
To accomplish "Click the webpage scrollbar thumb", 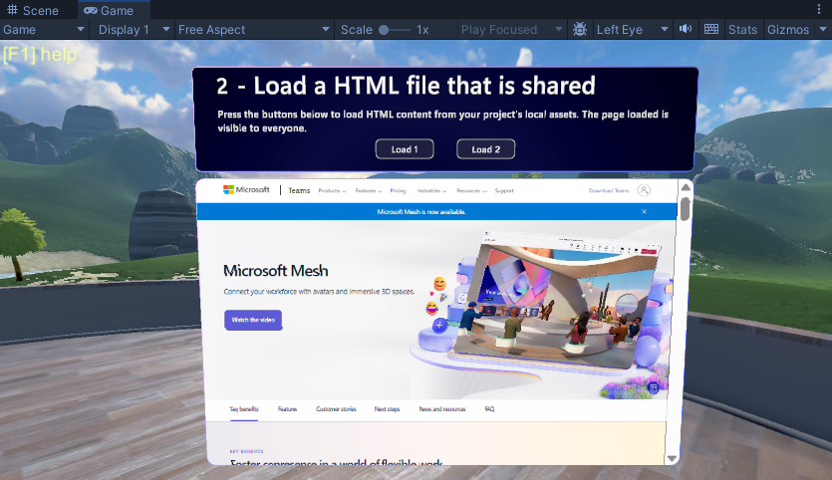I will [685, 209].
